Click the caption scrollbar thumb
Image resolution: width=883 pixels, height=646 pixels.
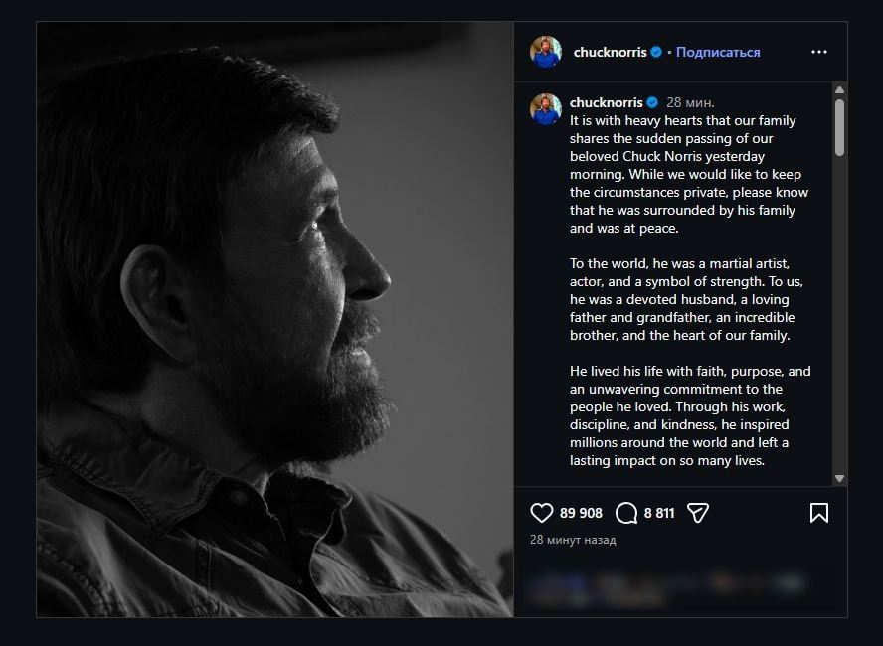[840, 127]
